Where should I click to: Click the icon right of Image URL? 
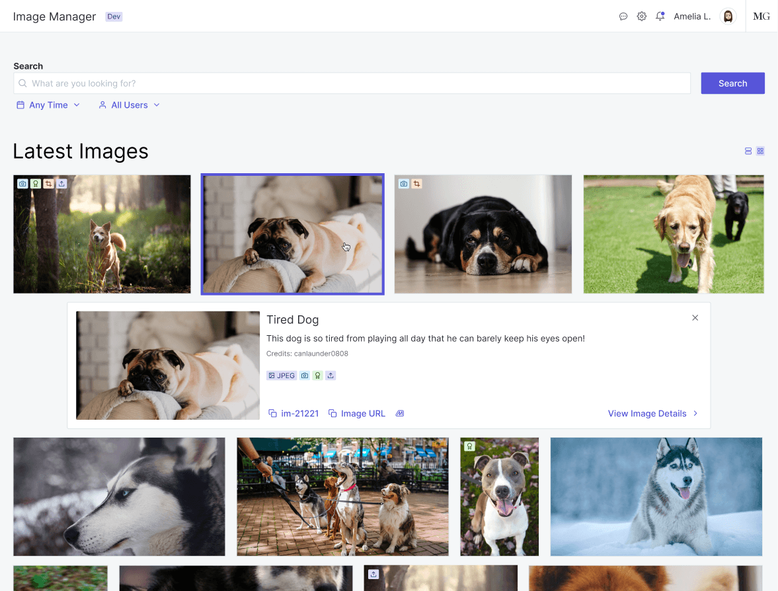(x=399, y=413)
